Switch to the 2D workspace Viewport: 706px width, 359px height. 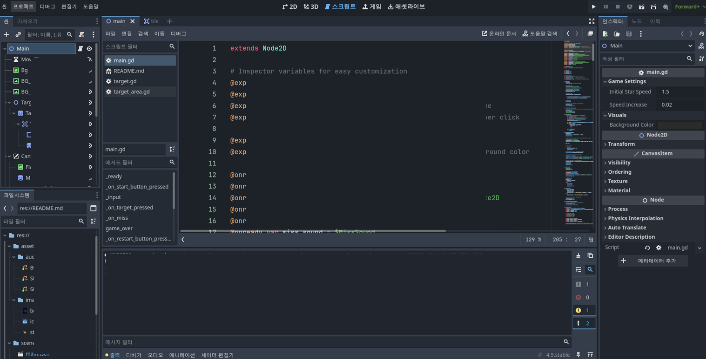[x=289, y=7]
